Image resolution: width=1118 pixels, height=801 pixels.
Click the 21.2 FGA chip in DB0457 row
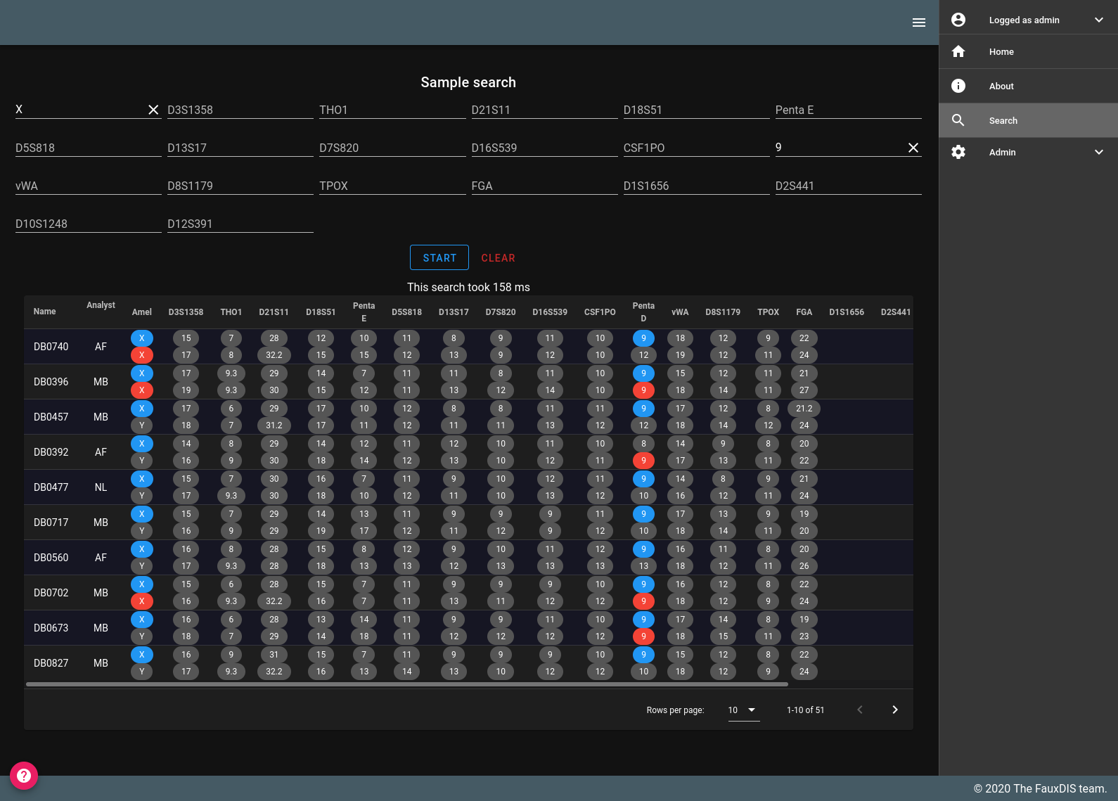click(804, 409)
